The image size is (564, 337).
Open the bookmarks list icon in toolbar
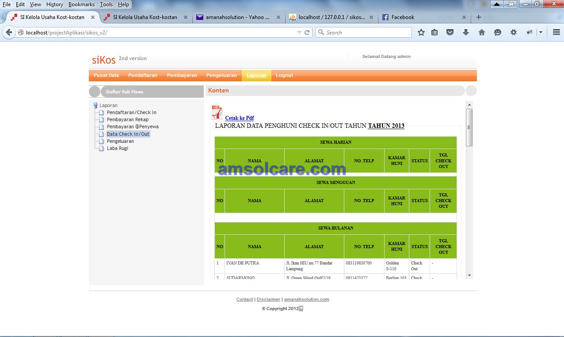(434, 32)
